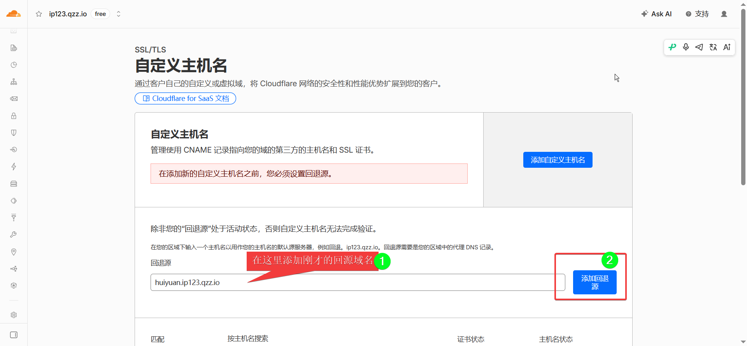Click the page vertical scrollbar
The image size is (747, 346).
[x=743, y=97]
